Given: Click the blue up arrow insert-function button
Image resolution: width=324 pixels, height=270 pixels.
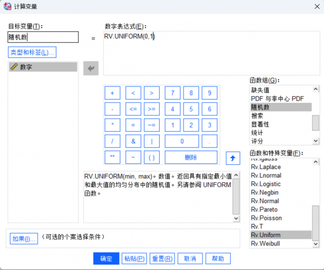Looking at the screenshot, I should click(x=233, y=158).
